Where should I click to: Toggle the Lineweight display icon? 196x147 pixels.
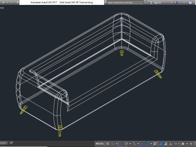click(x=155, y=144)
